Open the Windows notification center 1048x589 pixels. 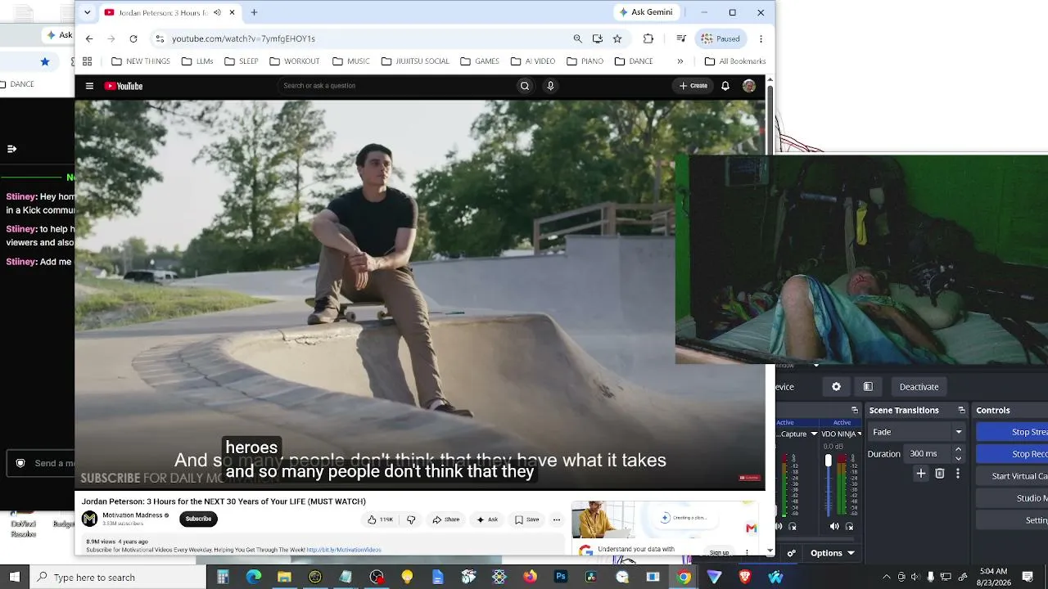pos(1028,578)
